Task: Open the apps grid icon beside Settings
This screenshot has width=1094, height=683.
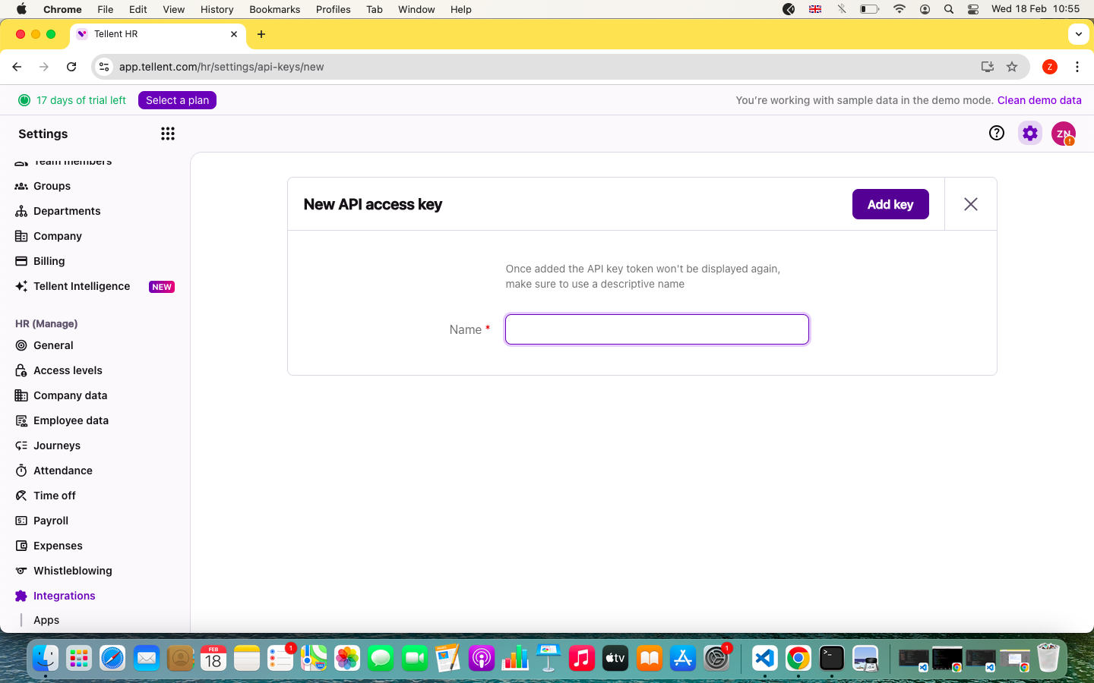Action: point(168,134)
